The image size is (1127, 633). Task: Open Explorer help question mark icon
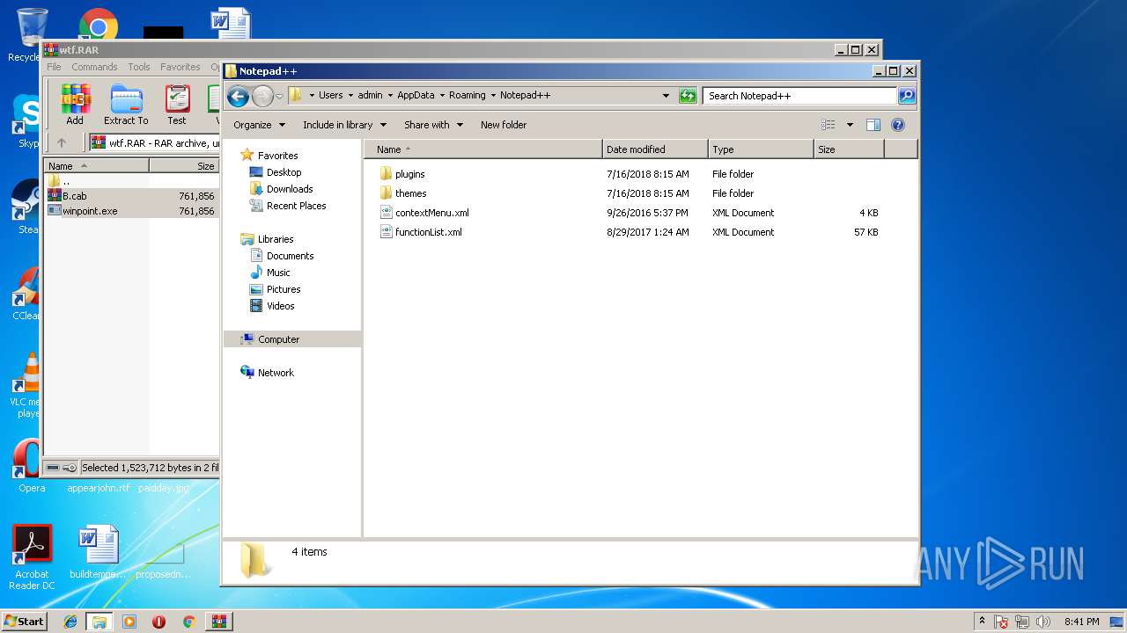(898, 125)
